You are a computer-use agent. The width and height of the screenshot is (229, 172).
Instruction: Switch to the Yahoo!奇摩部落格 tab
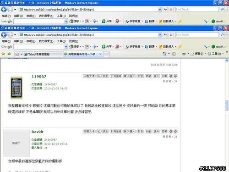pyautogui.click(x=43, y=54)
